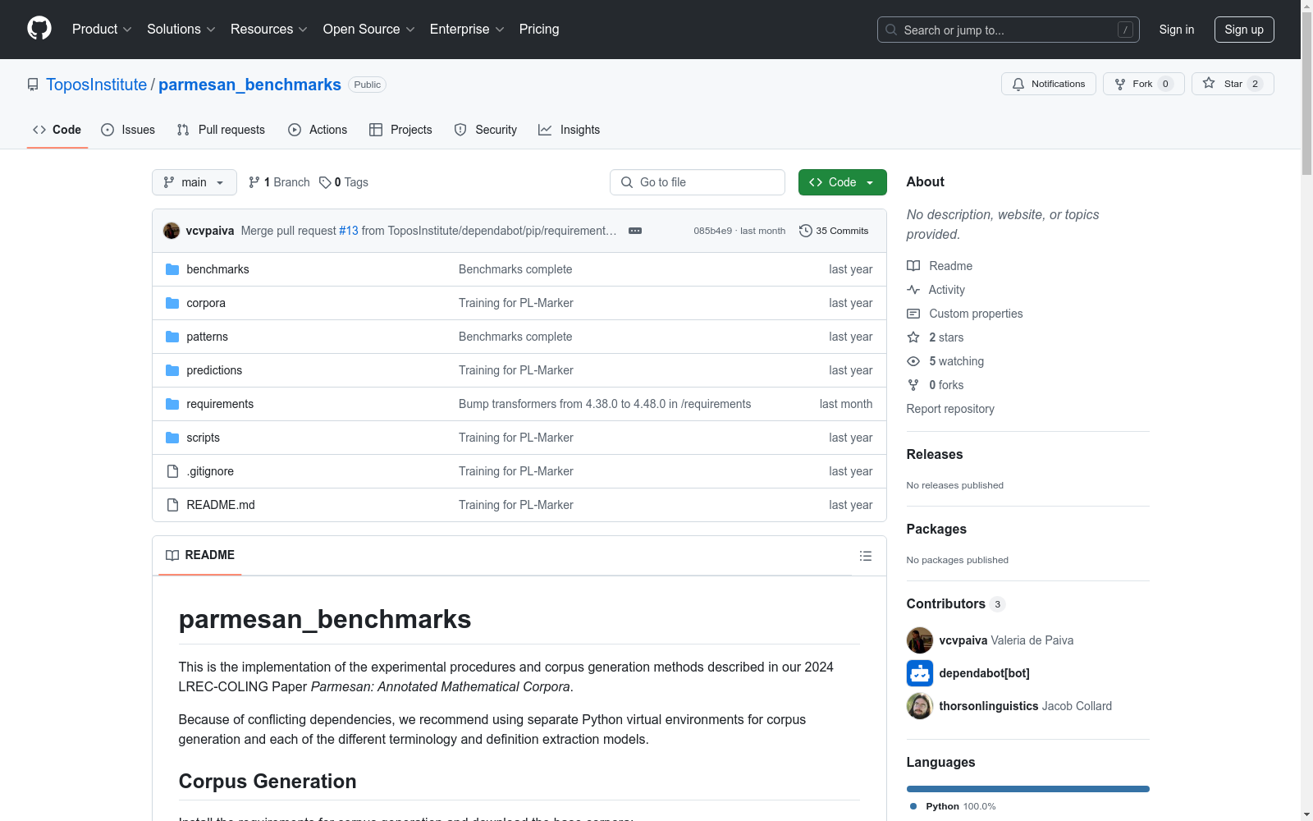Click the Bump transformers commit message

pyautogui.click(x=605, y=404)
